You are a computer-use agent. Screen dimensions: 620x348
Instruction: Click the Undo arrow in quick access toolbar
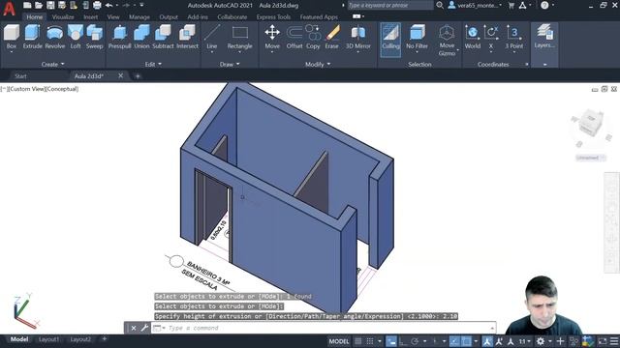click(108, 6)
